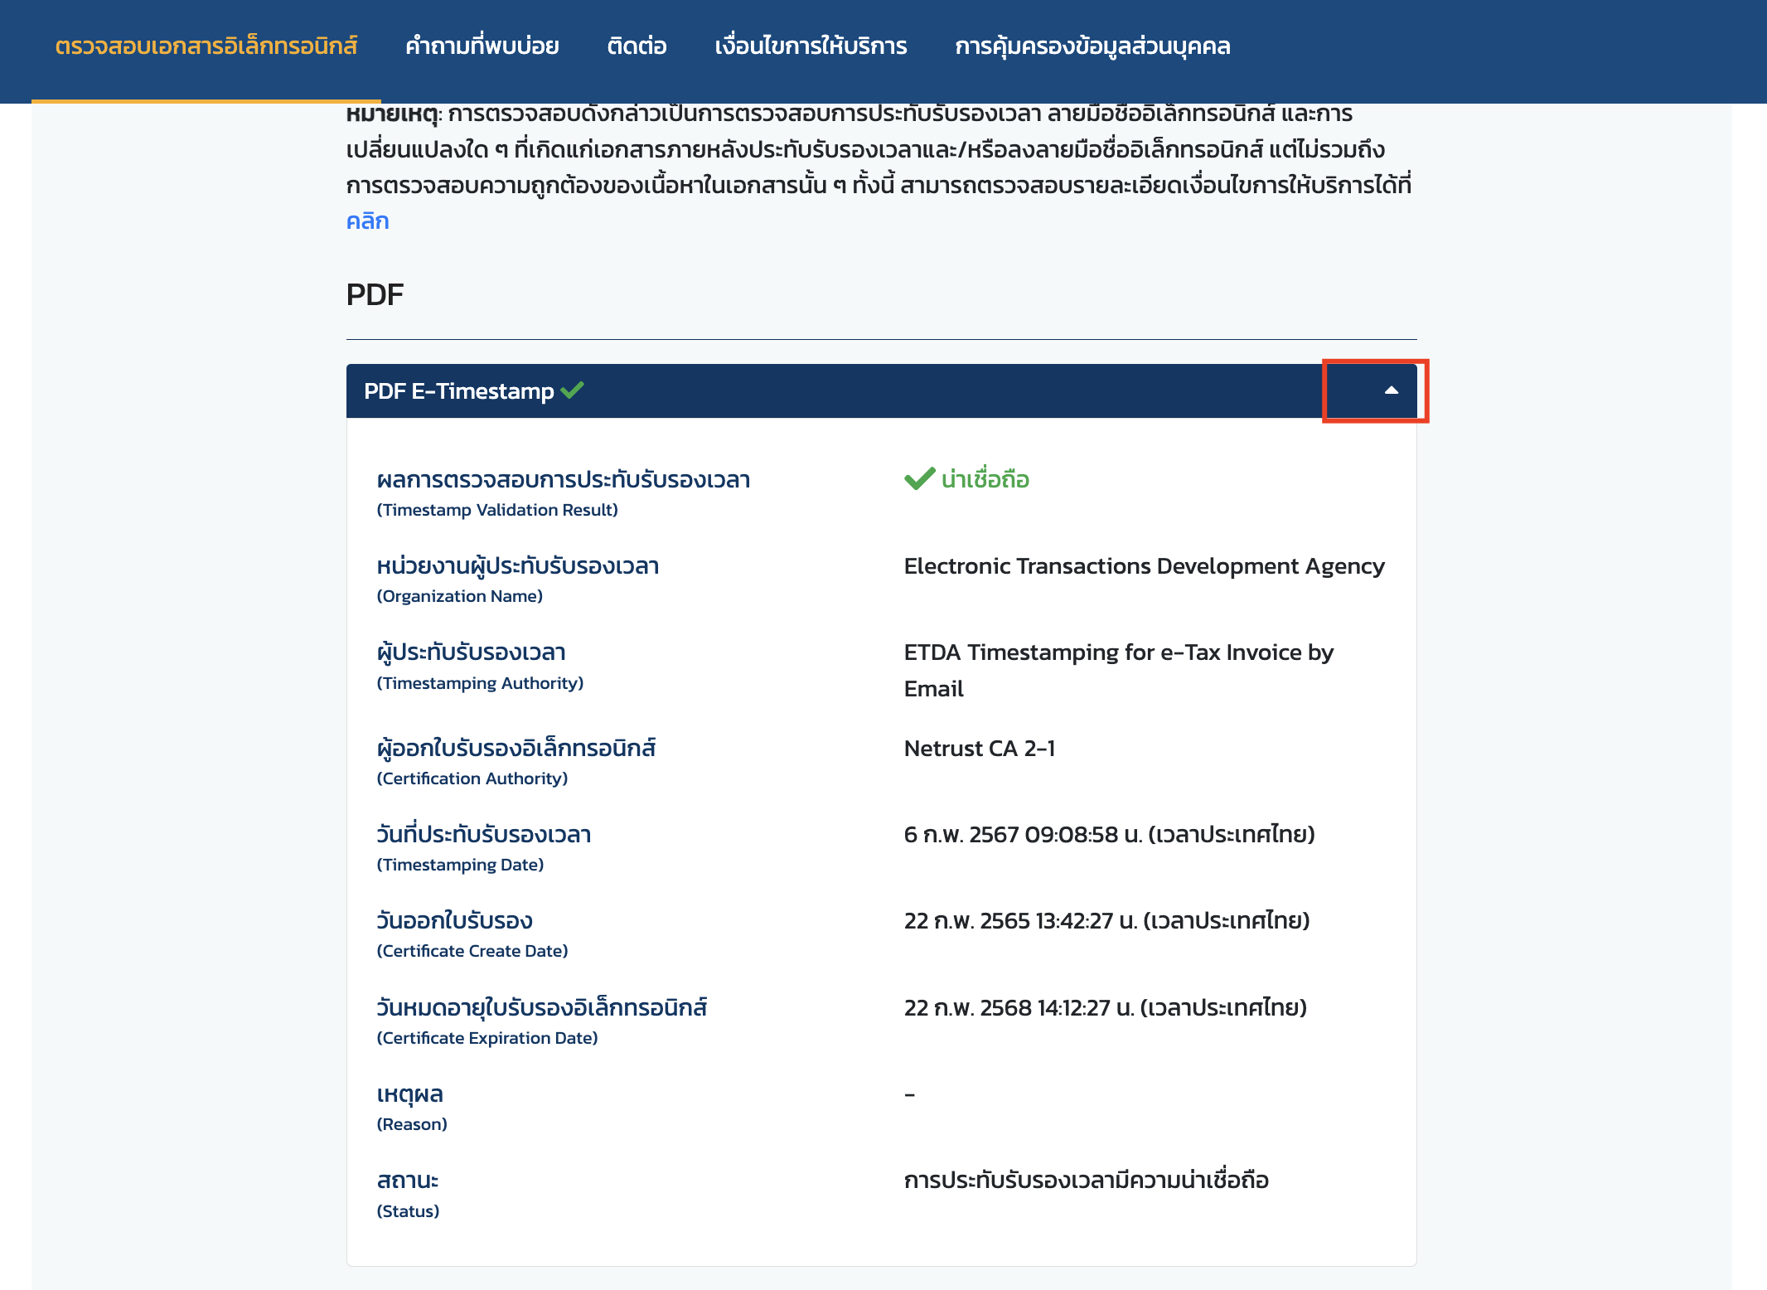This screenshot has width=1767, height=1290.
Task: Open the ตรวจสอบเอกสารอิเล็กทรอนิกส์ tab
Action: [x=206, y=46]
